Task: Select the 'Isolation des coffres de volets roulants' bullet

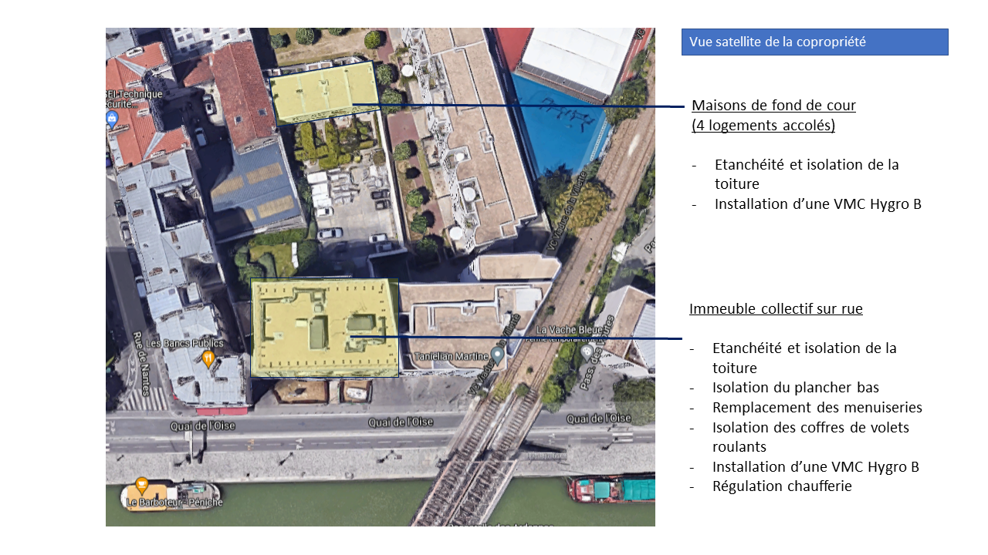Action: pos(810,437)
